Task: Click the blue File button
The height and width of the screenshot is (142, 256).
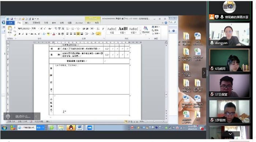Action: [x=11, y=23]
